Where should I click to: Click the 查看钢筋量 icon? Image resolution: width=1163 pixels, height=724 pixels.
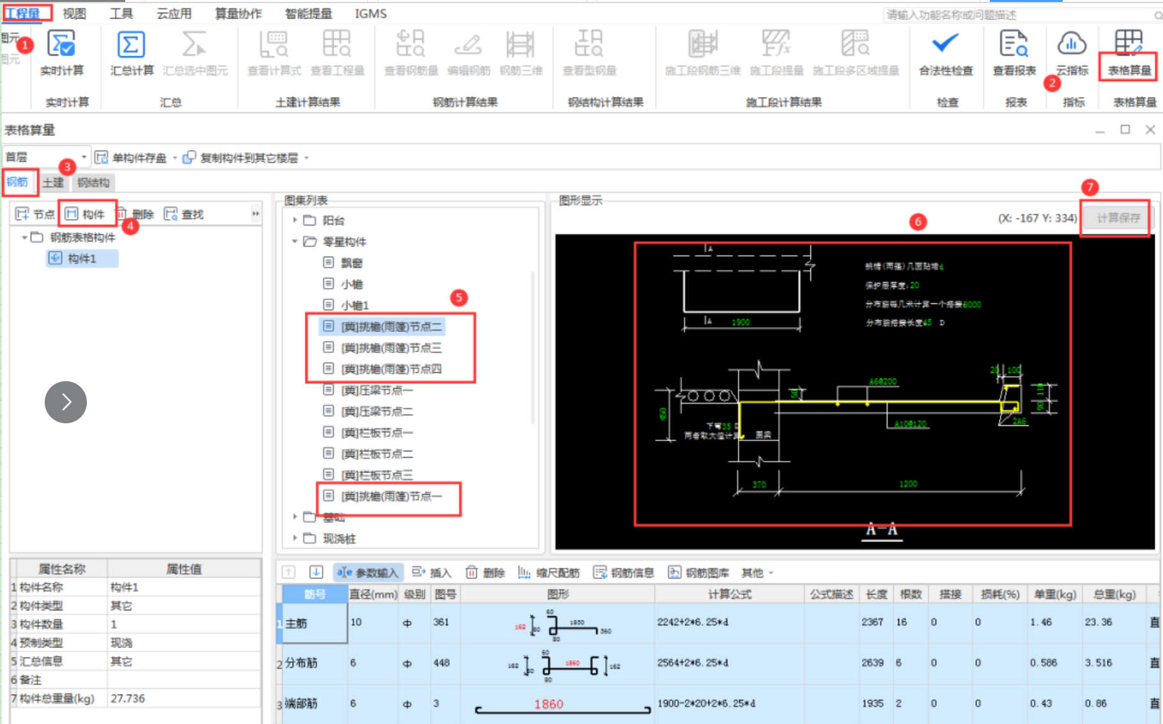click(411, 54)
